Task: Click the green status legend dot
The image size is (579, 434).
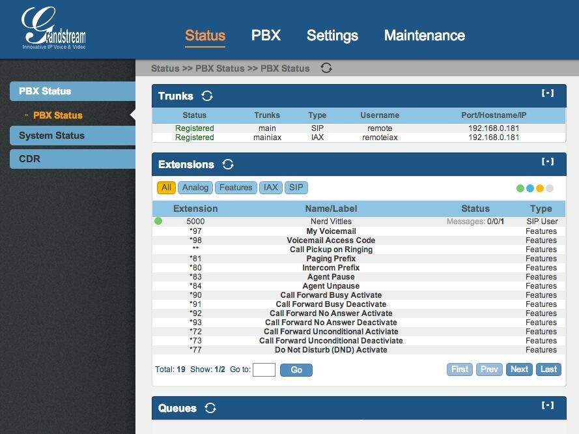Action: 520,188
